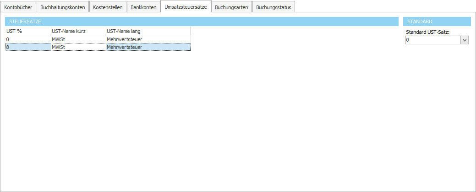The height and width of the screenshot is (192, 476).
Task: Click the STEUERSÄTZE section header
Action: (202, 21)
